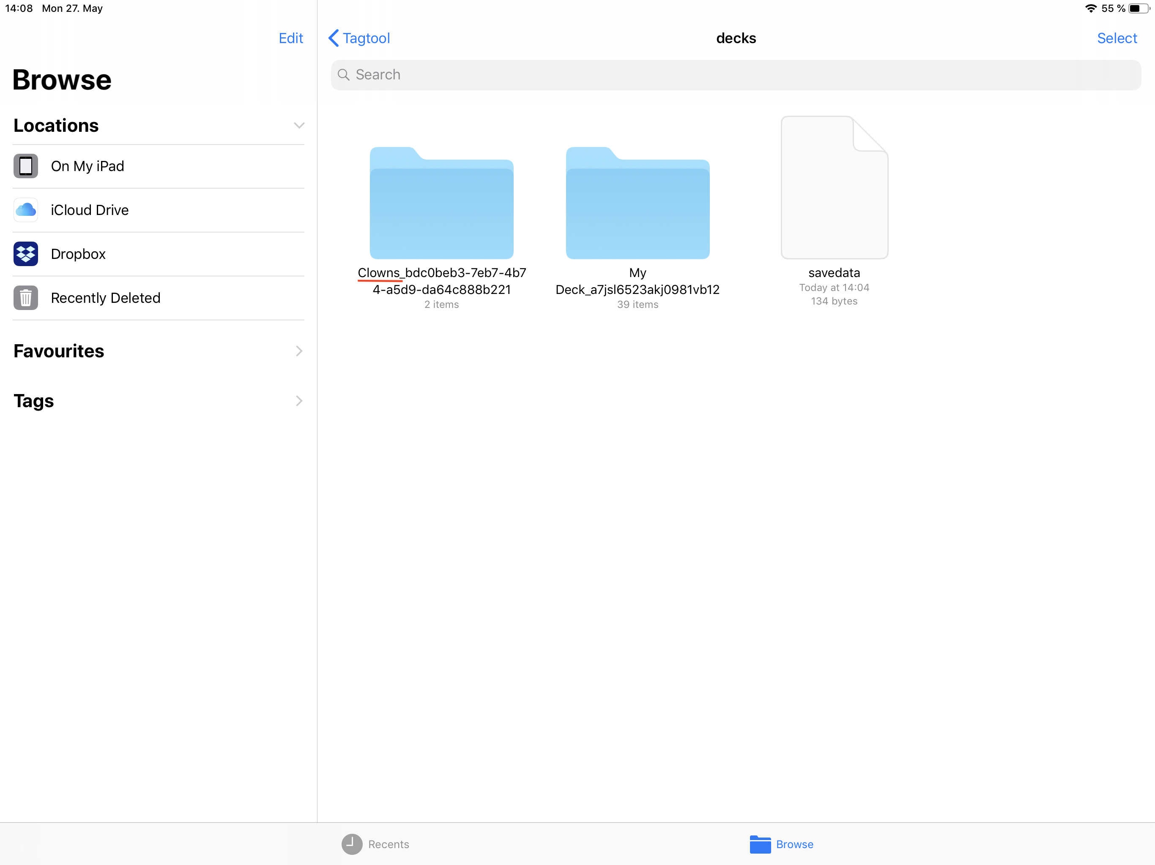Switch to the Recents tab
Viewport: 1155px width, 865px height.
tap(375, 843)
